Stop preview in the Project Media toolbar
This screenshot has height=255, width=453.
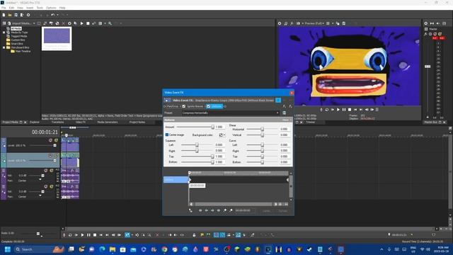click(88, 23)
